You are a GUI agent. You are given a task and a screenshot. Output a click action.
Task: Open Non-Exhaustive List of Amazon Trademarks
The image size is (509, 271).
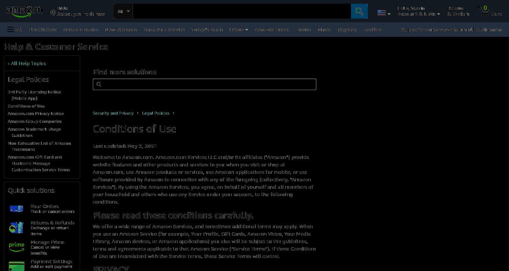[x=39, y=146]
